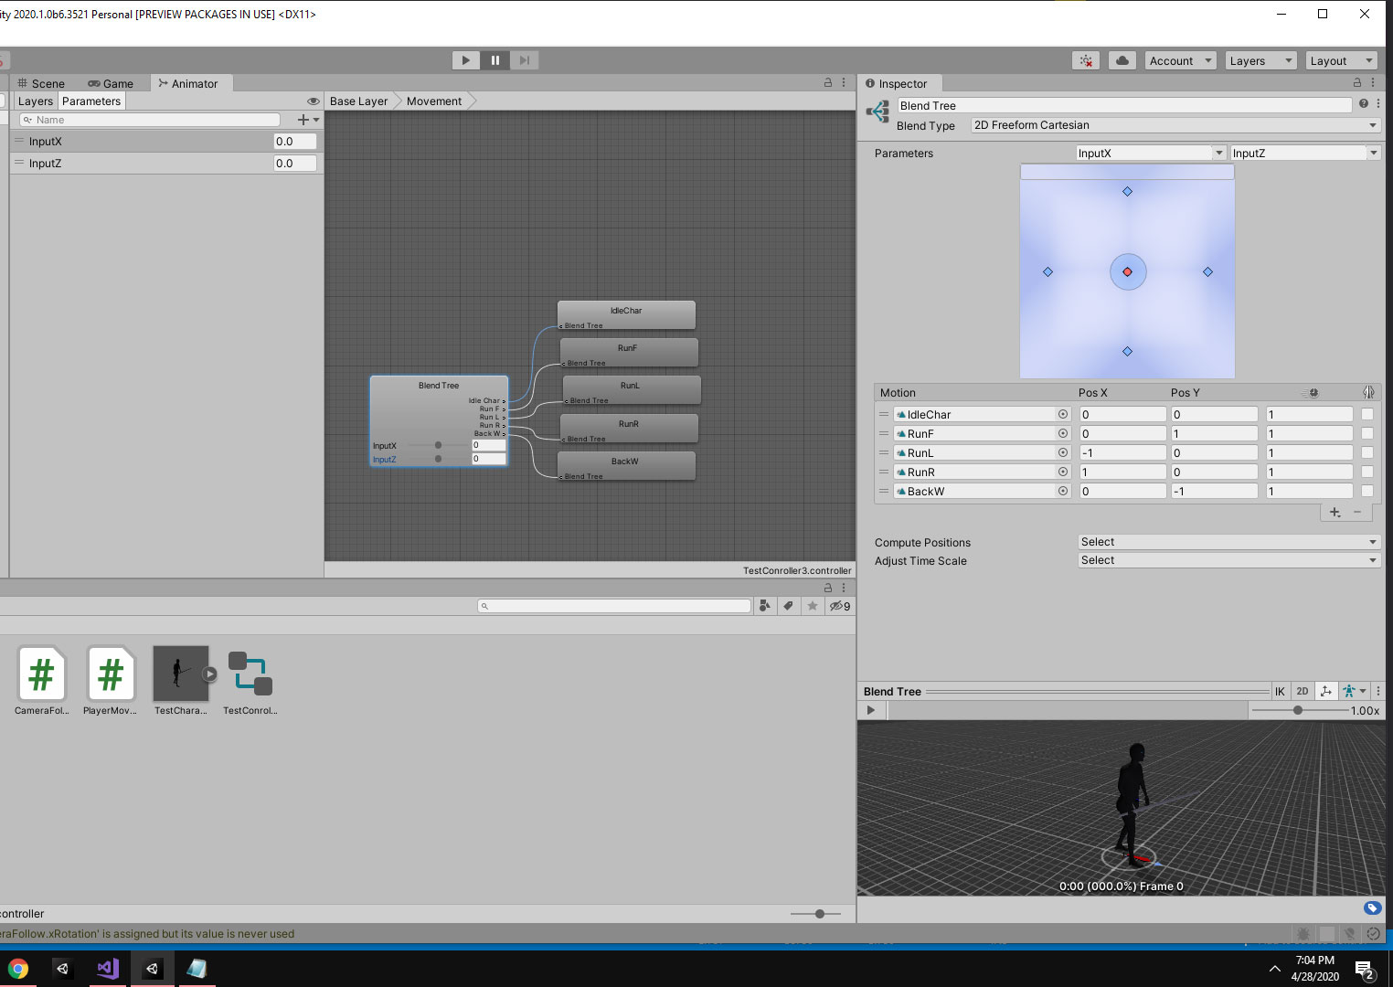The image size is (1393, 987).
Task: Open Adjust Time Scale dropdown
Action: pos(1229,560)
